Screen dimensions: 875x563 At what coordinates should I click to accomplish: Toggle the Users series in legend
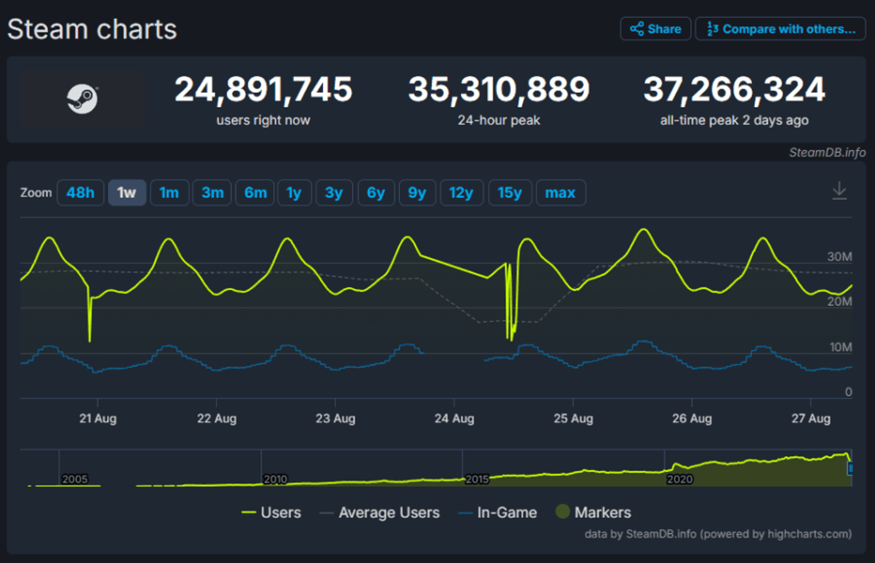272,512
